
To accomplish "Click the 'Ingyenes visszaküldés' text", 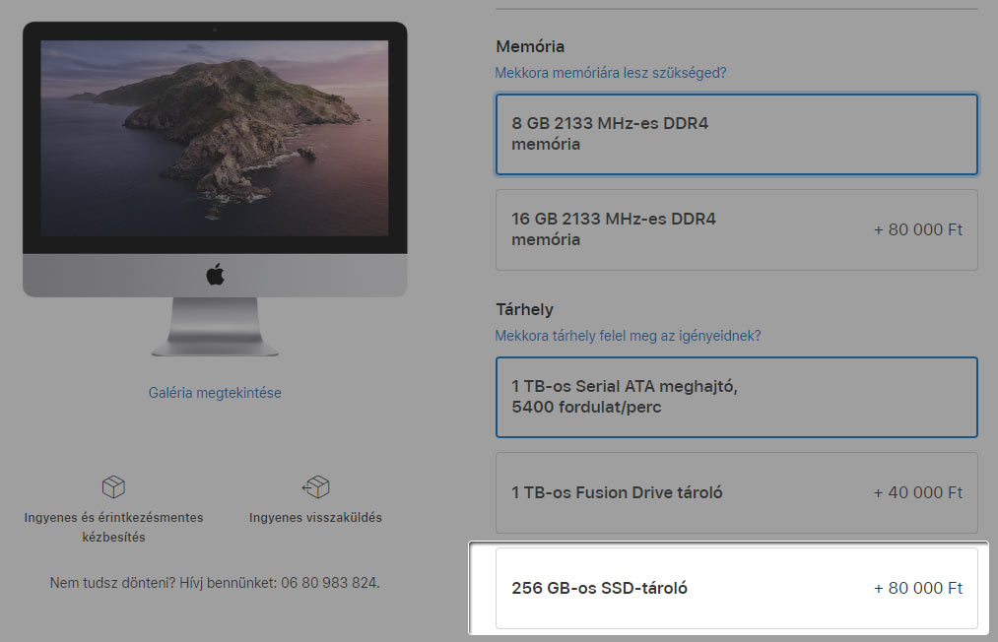I will [315, 517].
